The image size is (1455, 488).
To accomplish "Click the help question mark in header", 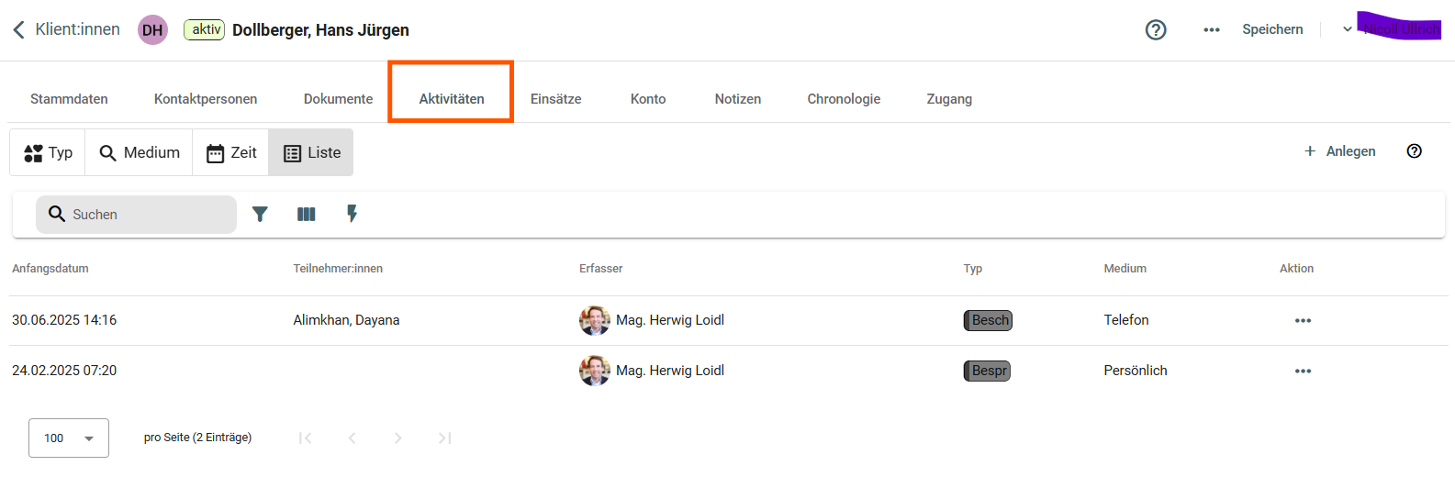I will click(1156, 29).
